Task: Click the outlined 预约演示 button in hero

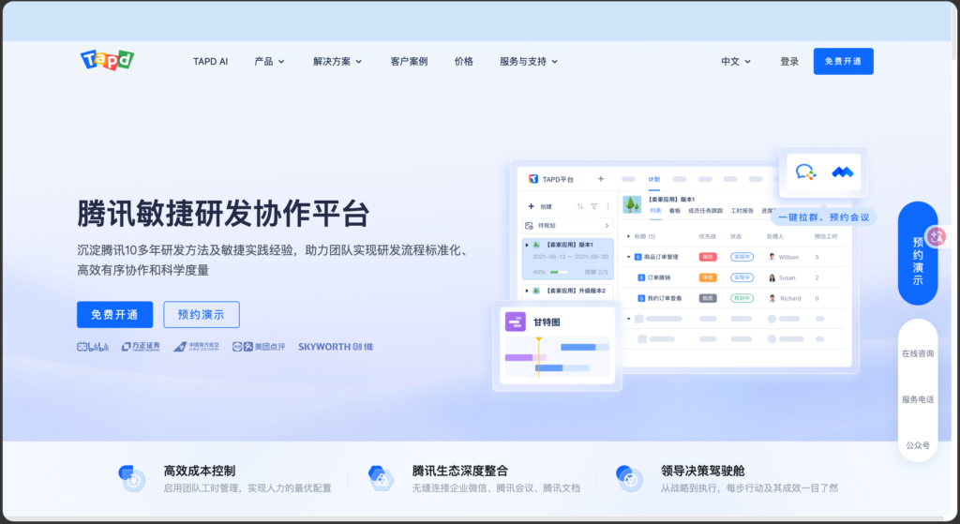Action: tap(202, 315)
